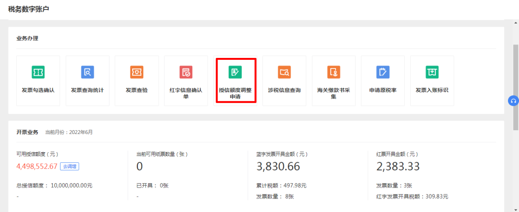Click the 税务数字账户 page title
The height and width of the screenshot is (212, 519).
coord(28,9)
